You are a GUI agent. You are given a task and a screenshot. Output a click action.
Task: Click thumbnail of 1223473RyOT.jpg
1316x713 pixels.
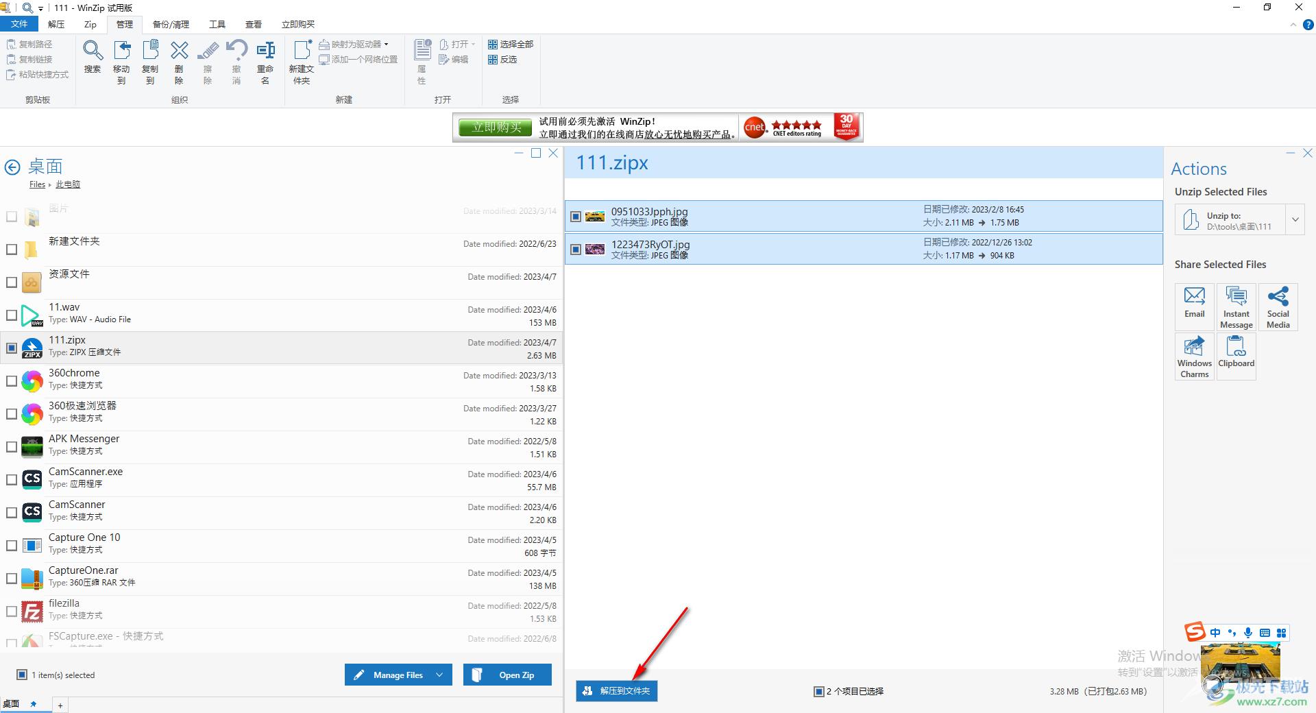(595, 250)
